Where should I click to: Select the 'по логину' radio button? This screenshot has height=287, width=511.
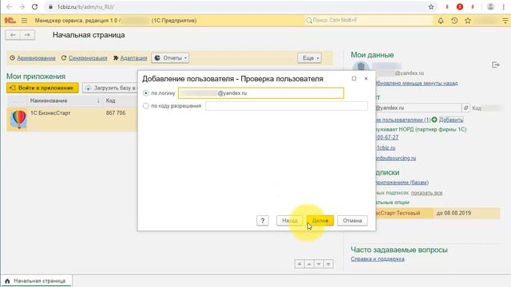click(145, 93)
